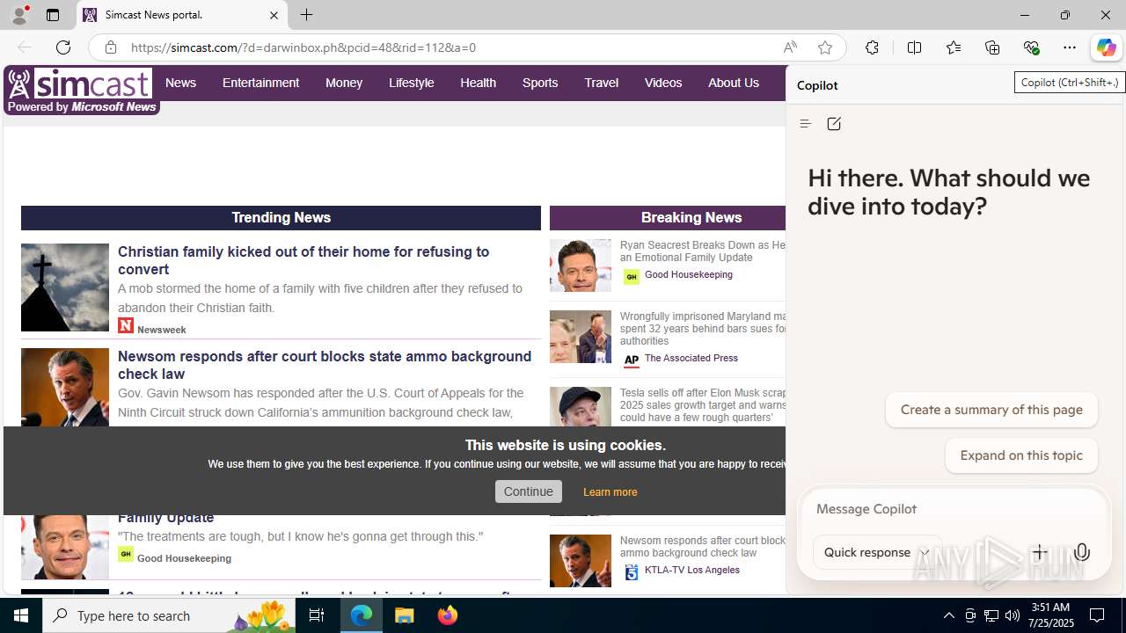1126x633 pixels.
Task: Toggle the Copilot sidebar button
Action: coord(1106,47)
